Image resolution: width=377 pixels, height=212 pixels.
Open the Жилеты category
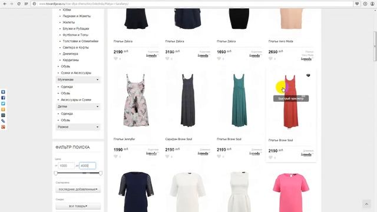pyautogui.click(x=68, y=22)
